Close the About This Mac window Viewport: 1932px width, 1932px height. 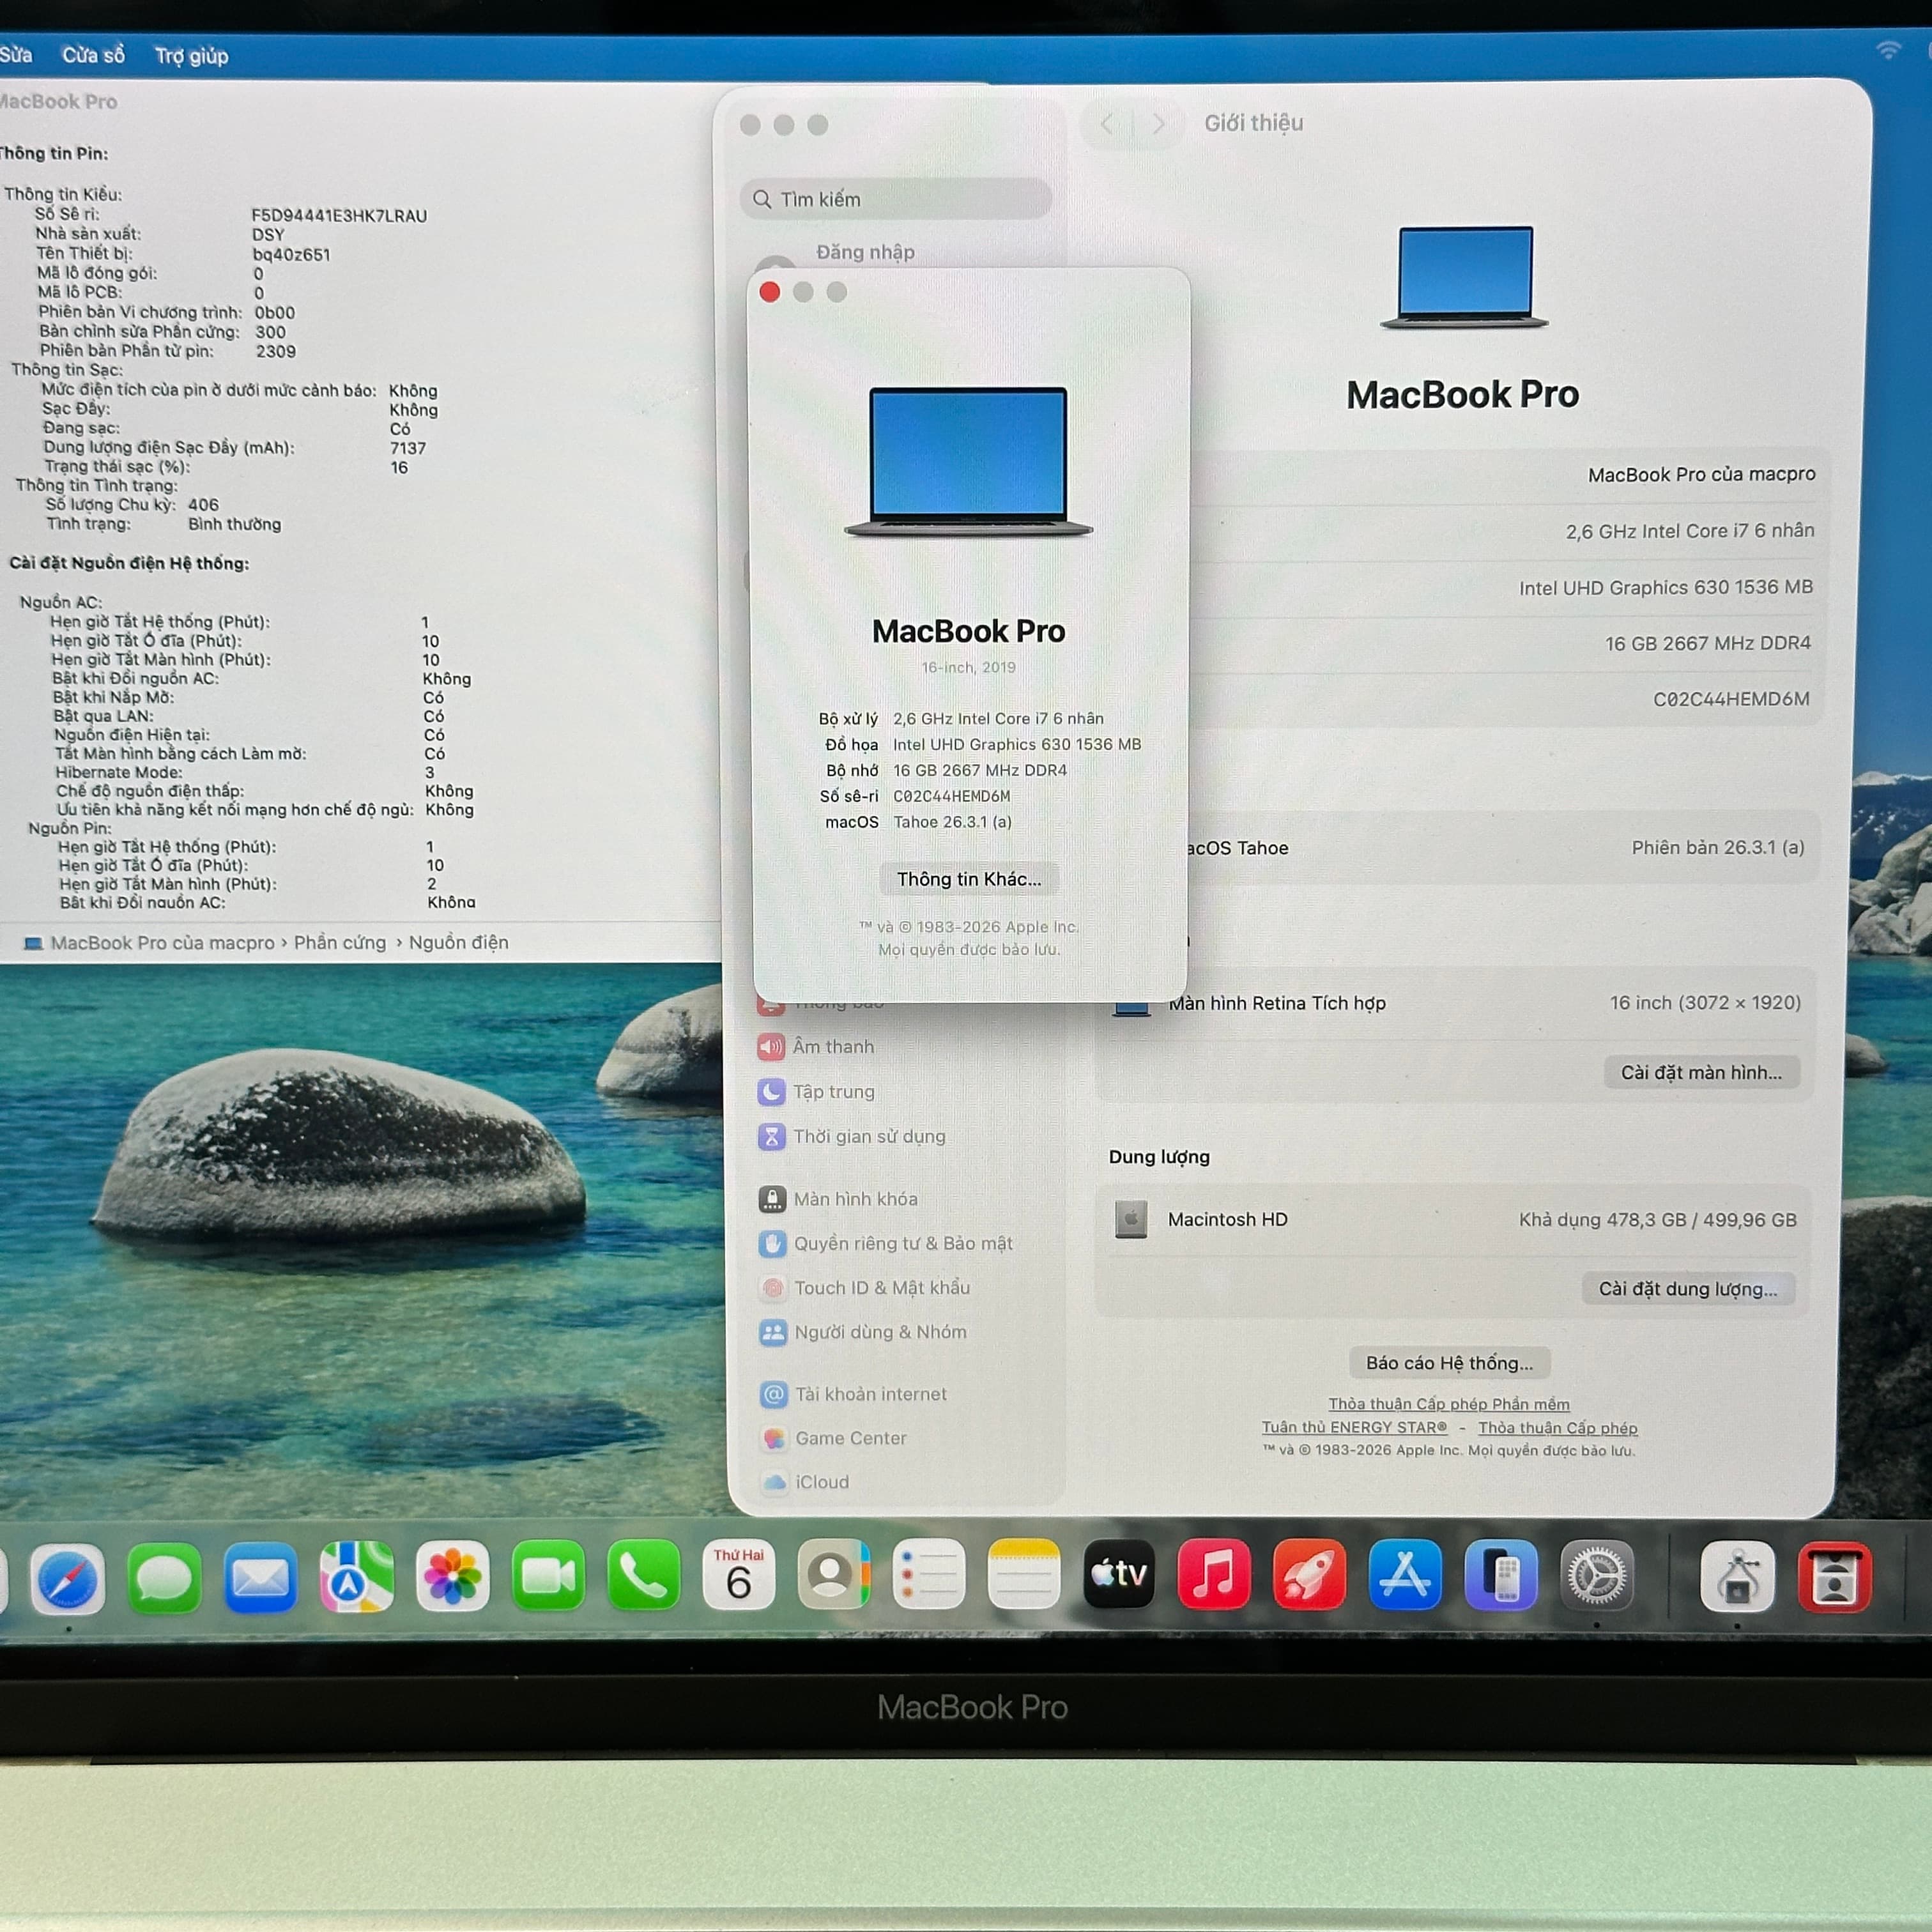click(770, 292)
